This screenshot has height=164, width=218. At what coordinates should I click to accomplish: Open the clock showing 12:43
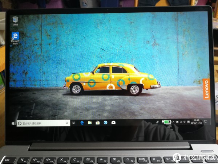(196, 122)
